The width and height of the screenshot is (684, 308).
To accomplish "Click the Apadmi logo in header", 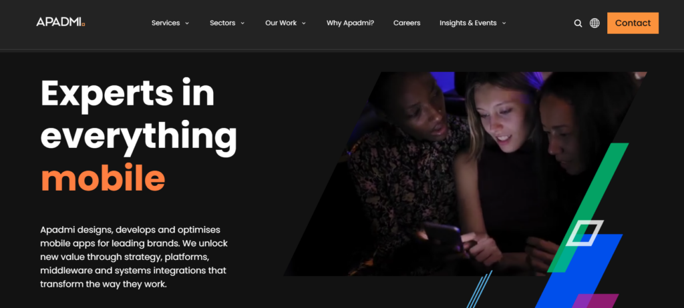I will pos(61,22).
